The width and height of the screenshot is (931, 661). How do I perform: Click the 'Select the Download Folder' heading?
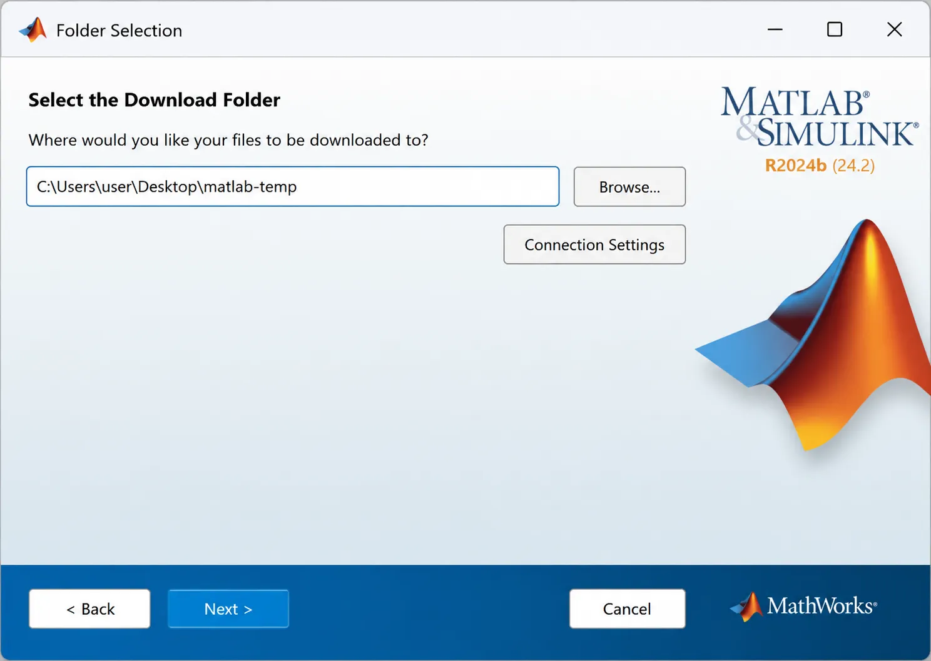(x=155, y=100)
